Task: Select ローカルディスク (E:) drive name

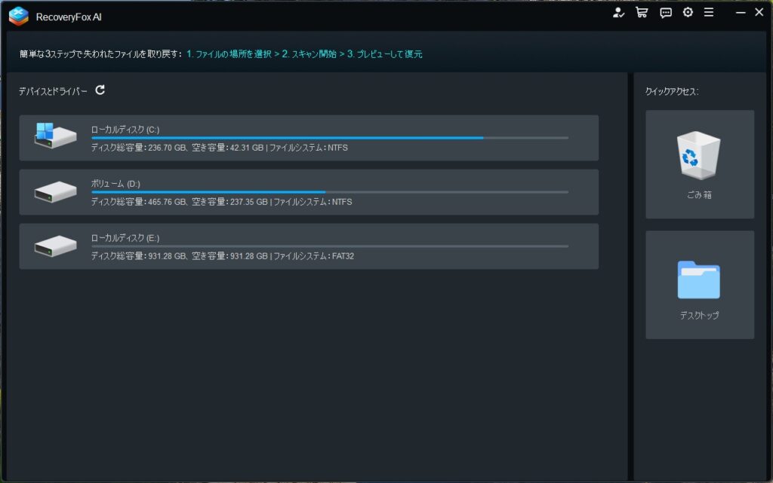Action: click(125, 238)
